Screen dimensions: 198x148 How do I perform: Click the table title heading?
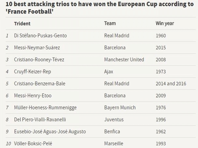tap(100, 8)
